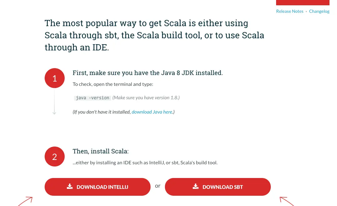Open the Changelog link

point(319,11)
